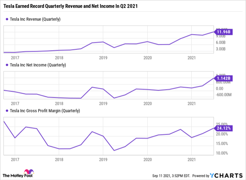Click the '9.00B' revenue axis label
246x180 pixels.
221,36
